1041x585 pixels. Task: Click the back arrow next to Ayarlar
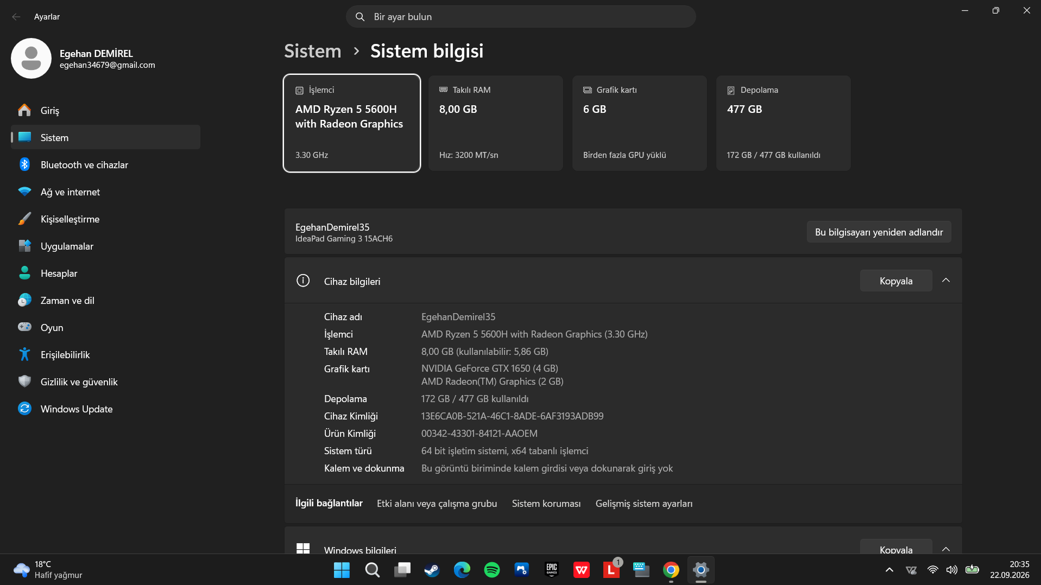(x=16, y=17)
